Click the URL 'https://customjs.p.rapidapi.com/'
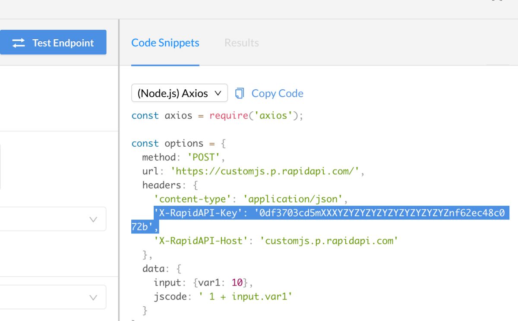The image size is (518, 321). 265,171
